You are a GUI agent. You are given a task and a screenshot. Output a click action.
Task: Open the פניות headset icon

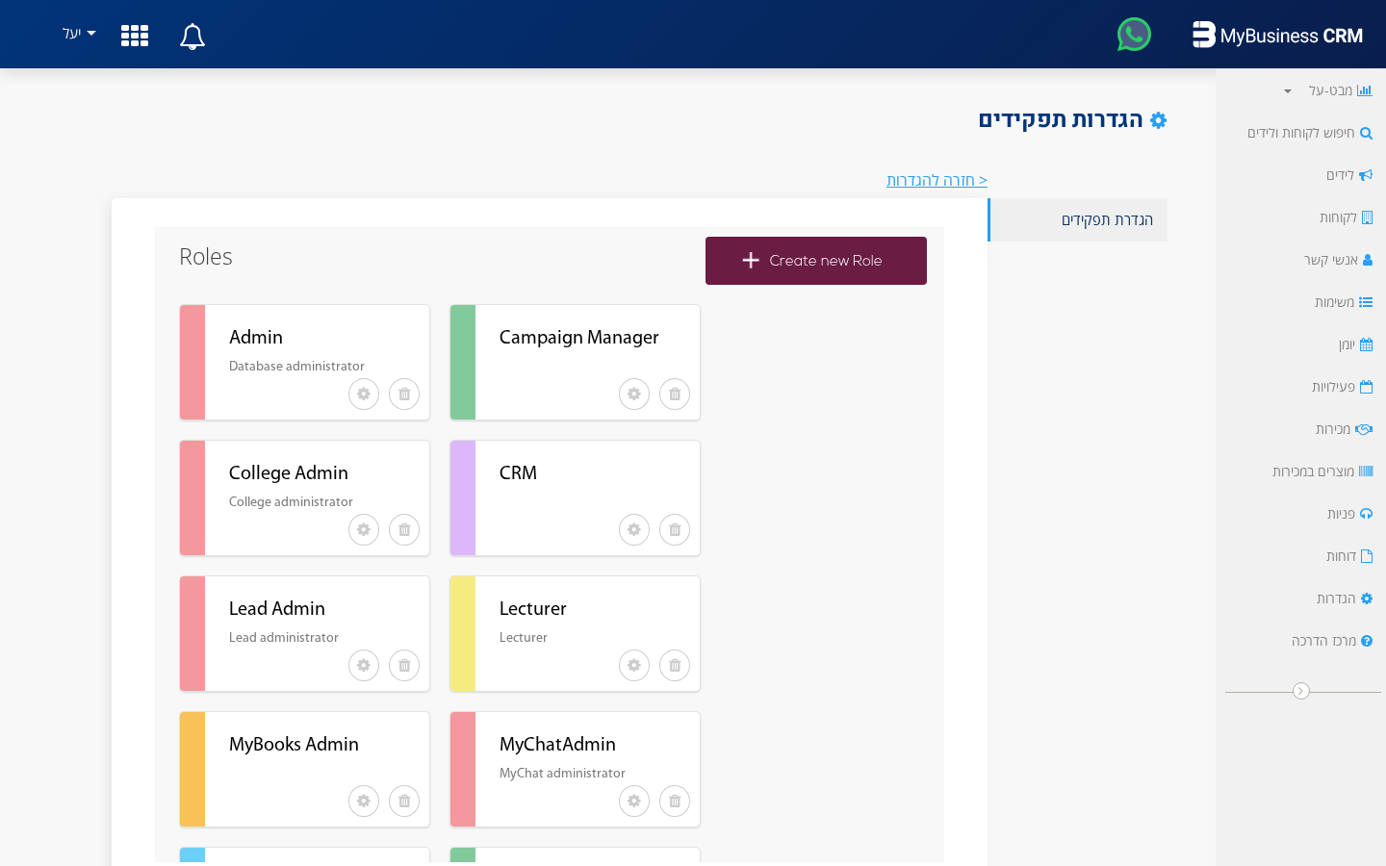click(x=1368, y=514)
